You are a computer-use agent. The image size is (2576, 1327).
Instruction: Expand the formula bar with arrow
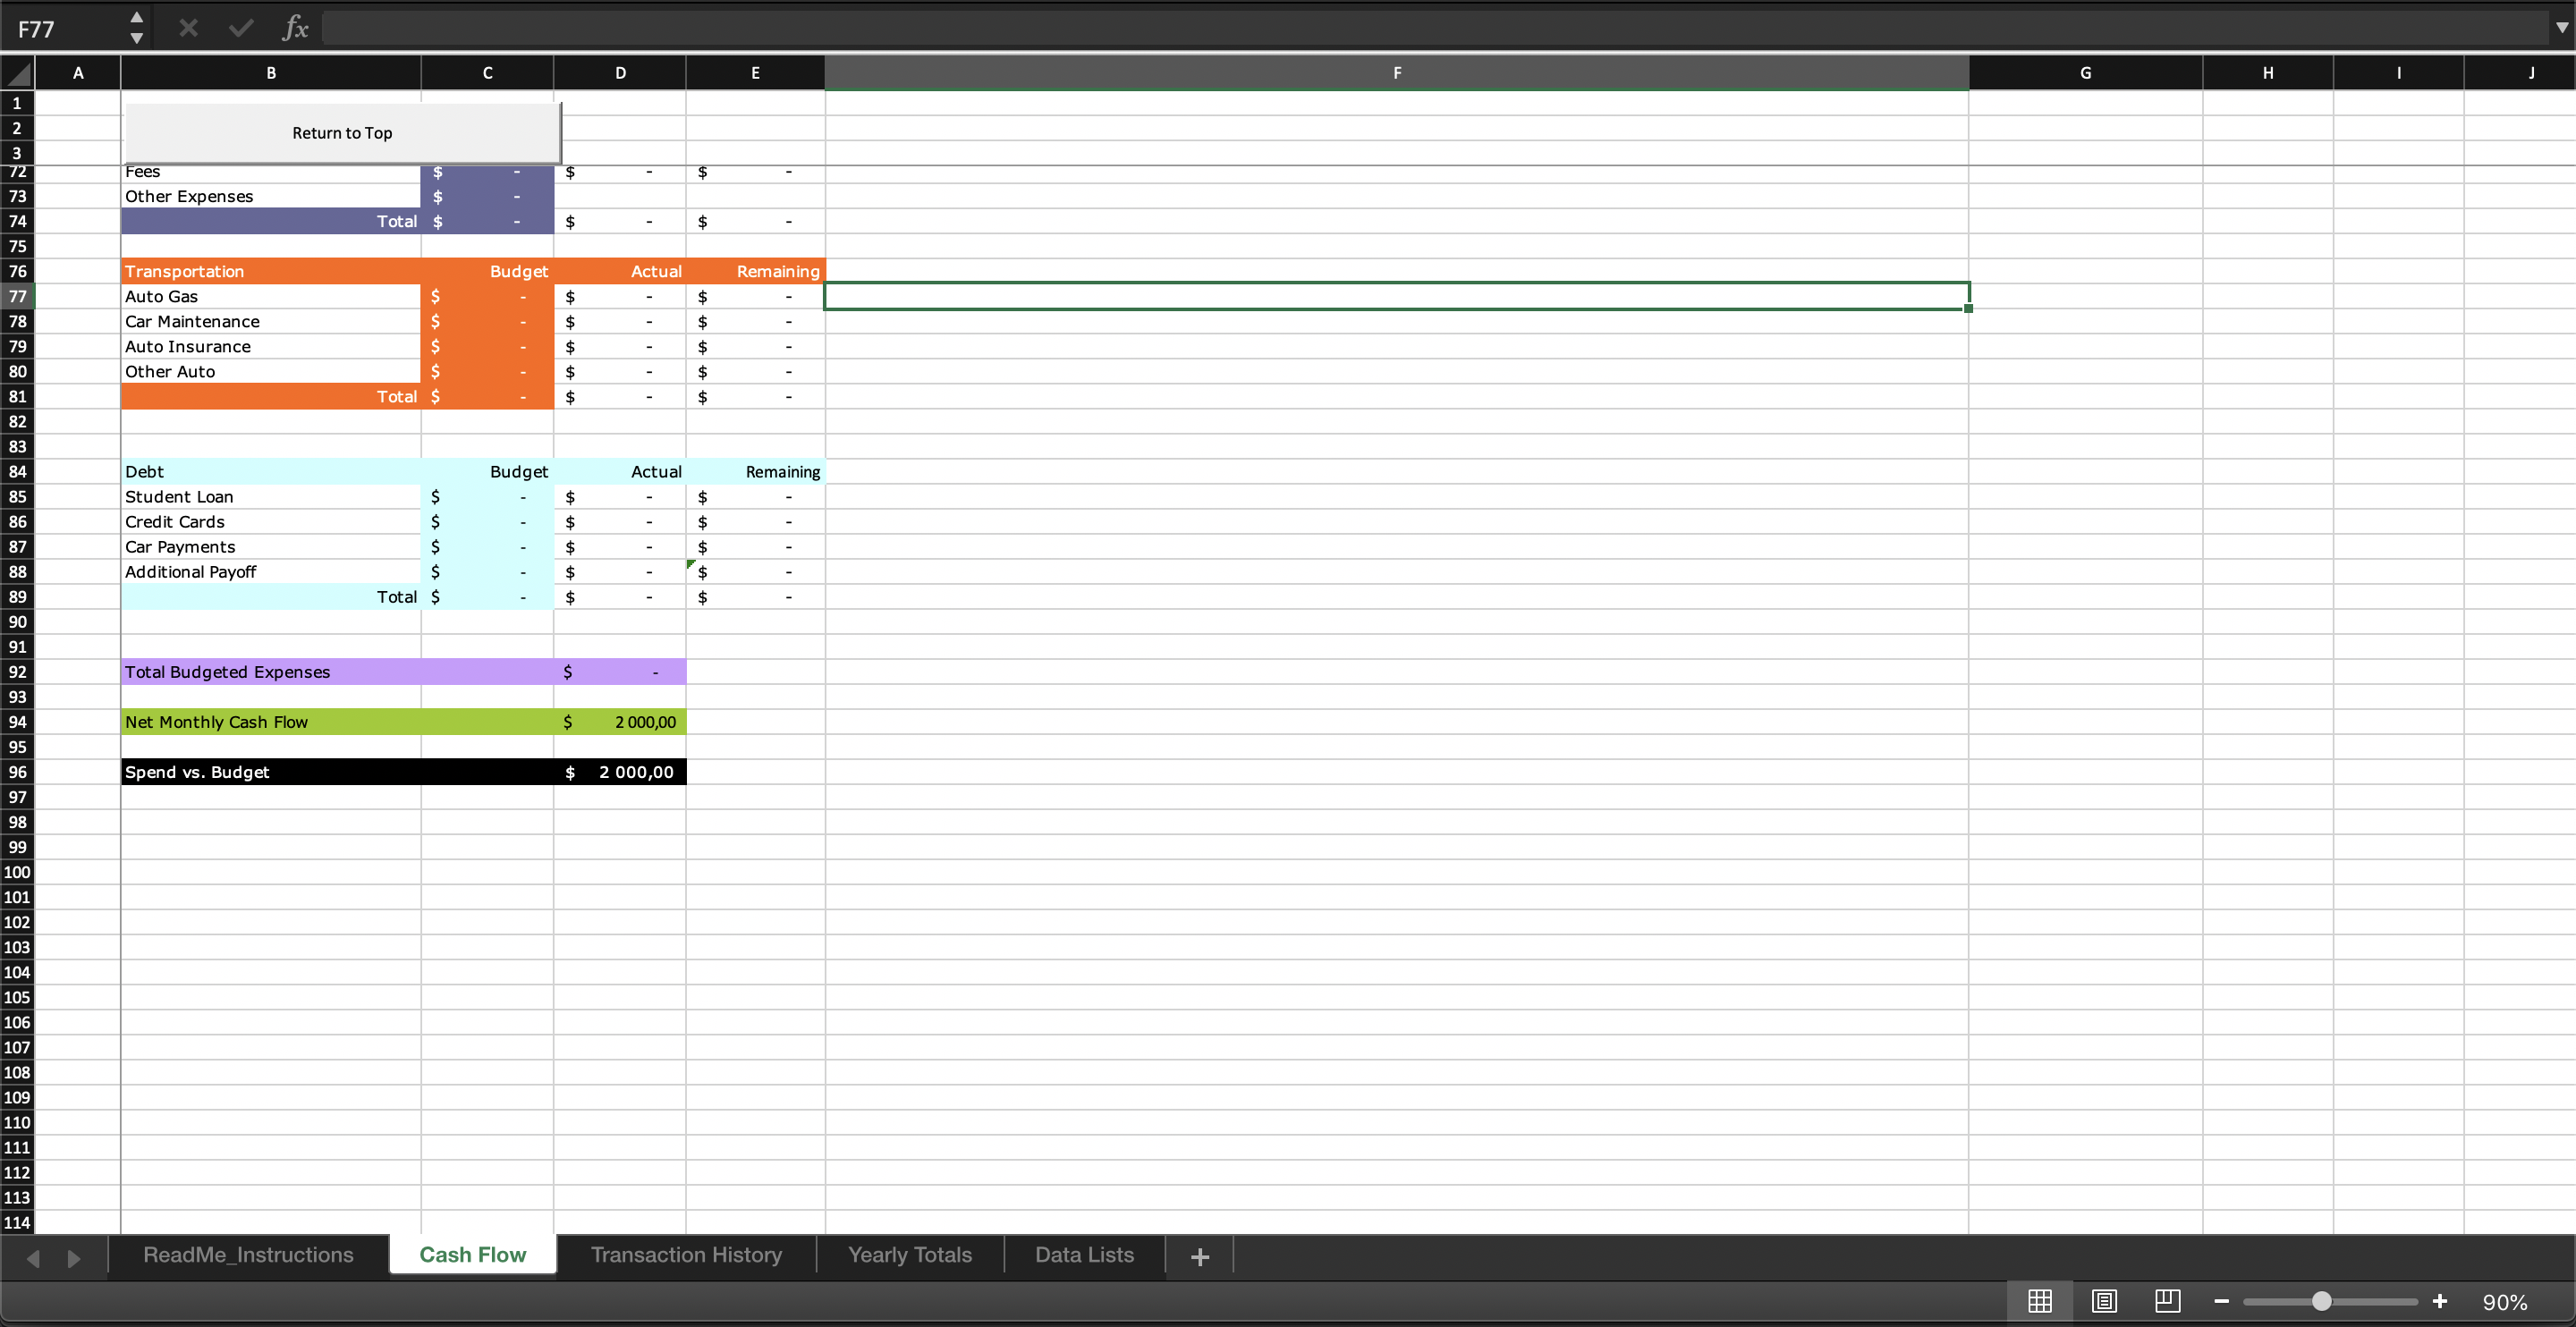2561,28
